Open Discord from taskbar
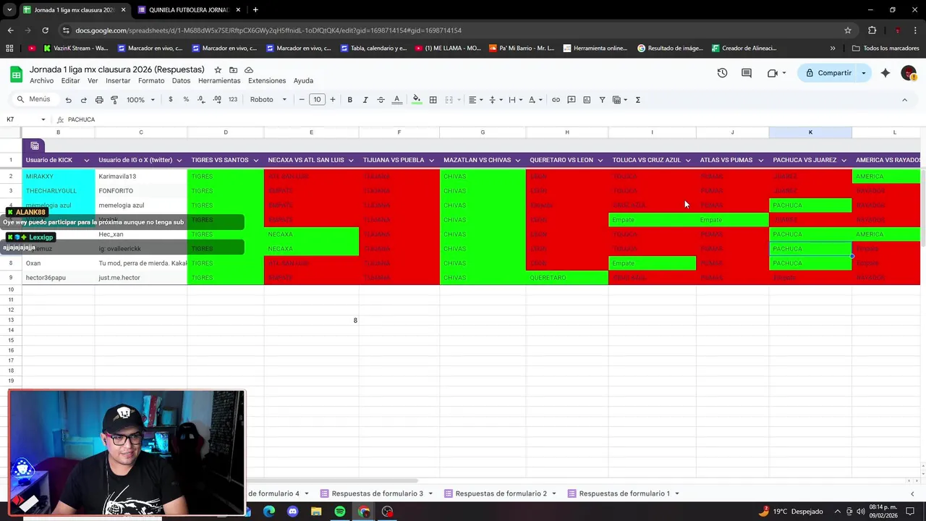The image size is (926, 521). pyautogui.click(x=292, y=512)
